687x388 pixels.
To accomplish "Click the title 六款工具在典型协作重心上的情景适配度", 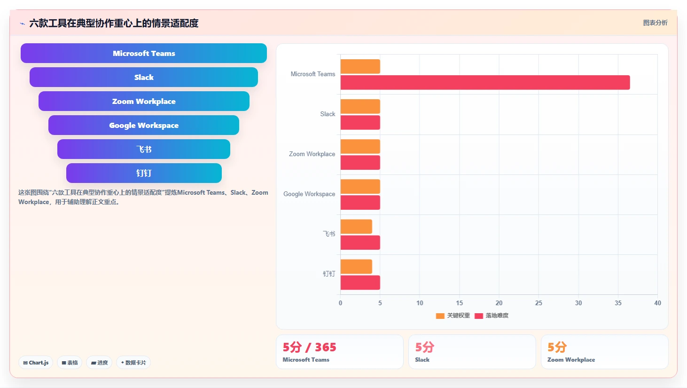I will click(x=114, y=23).
